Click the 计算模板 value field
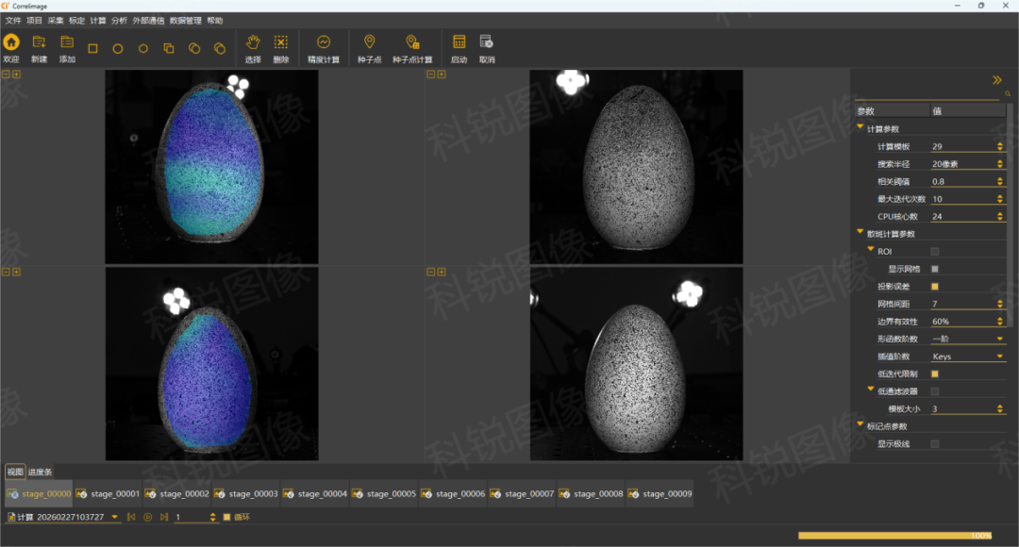 pos(962,146)
